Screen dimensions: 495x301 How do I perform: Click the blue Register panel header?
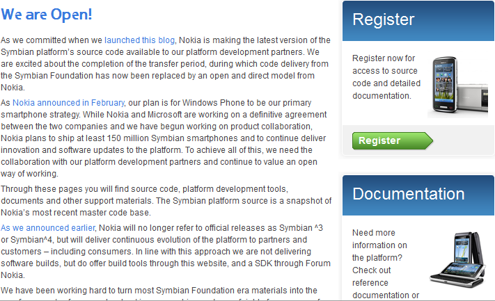[x=418, y=20]
